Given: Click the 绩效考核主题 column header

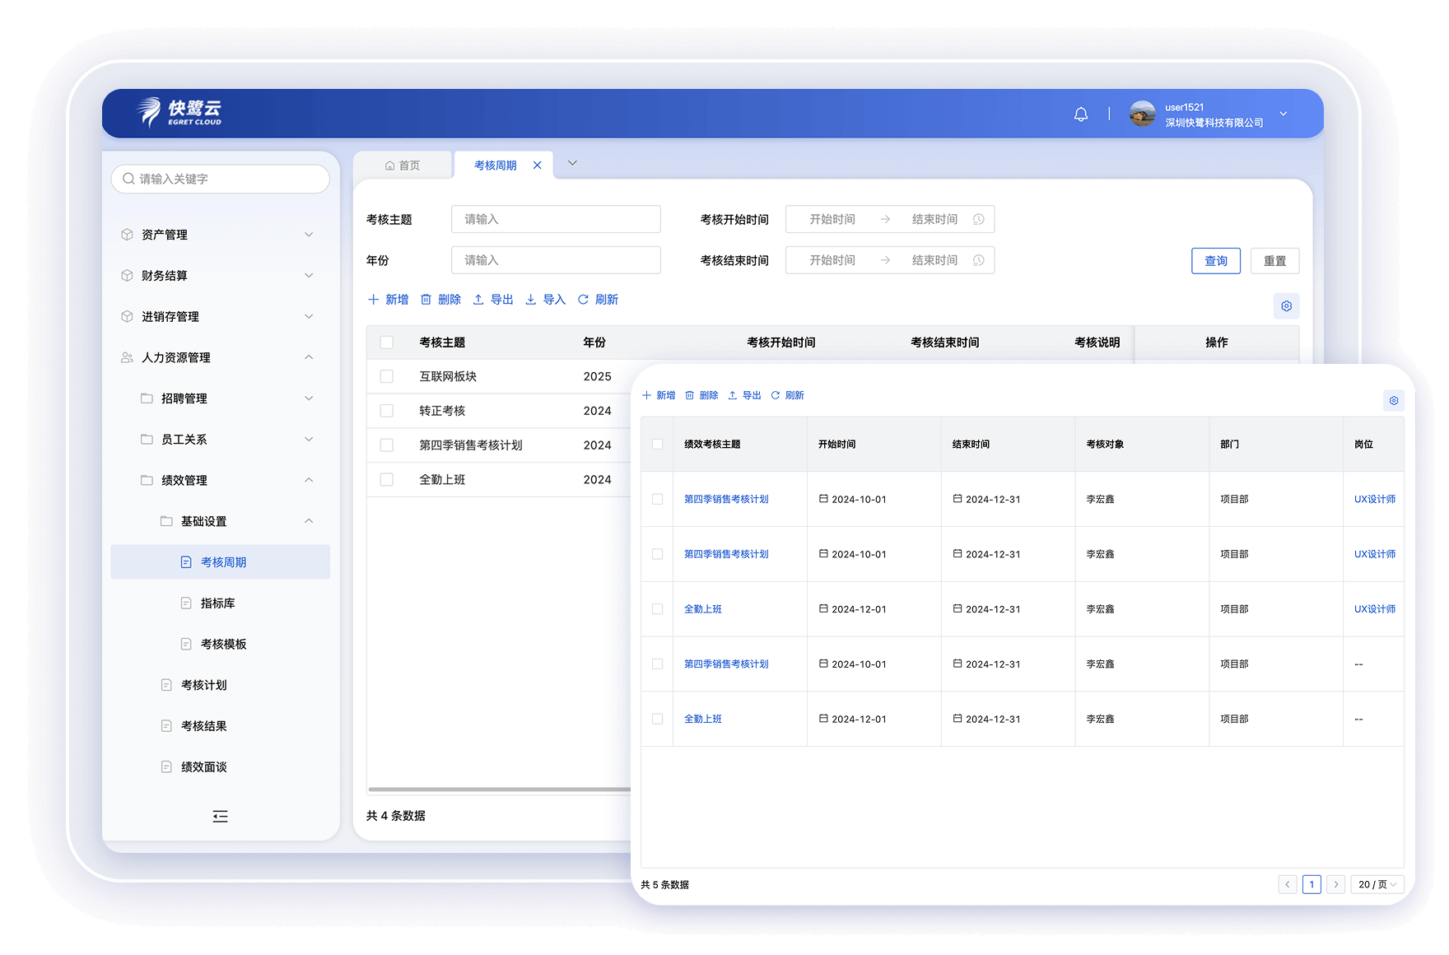Looking at the screenshot, I should 712,444.
